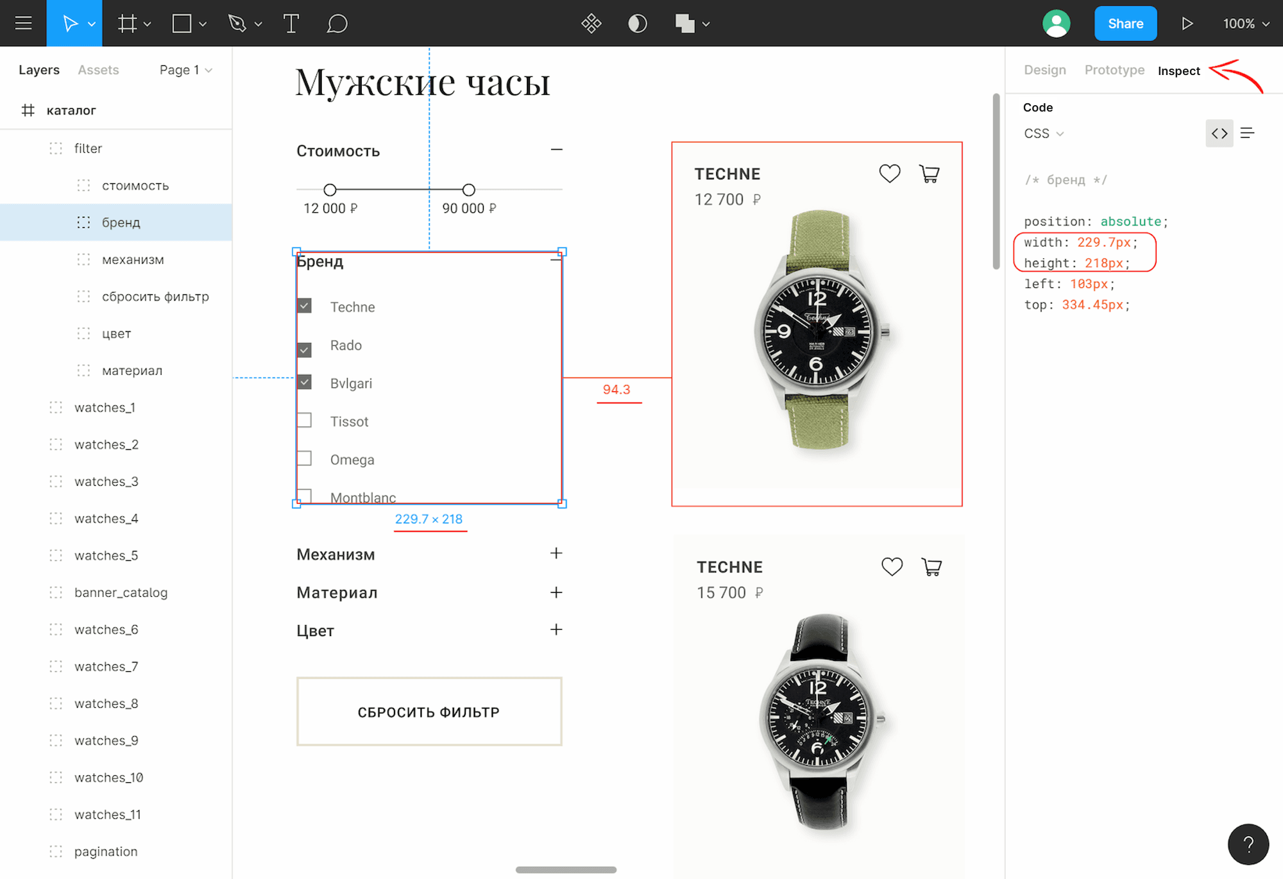Click the Component/Assets icon
This screenshot has height=879, width=1283.
tap(99, 69)
